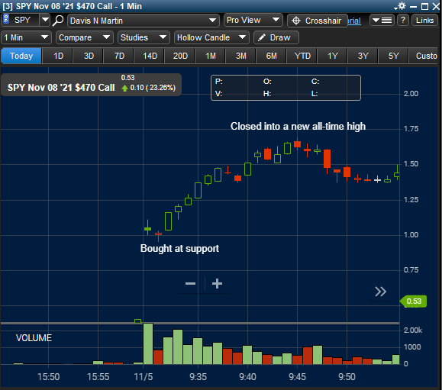The height and width of the screenshot is (390, 442).
Task: Jump to latest with double-arrow icon
Action: [x=381, y=292]
